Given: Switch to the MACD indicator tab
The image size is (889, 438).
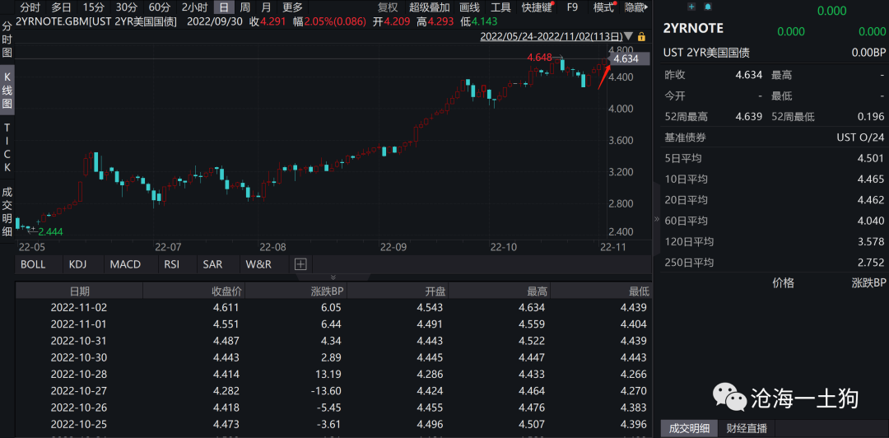Looking at the screenshot, I should [125, 264].
